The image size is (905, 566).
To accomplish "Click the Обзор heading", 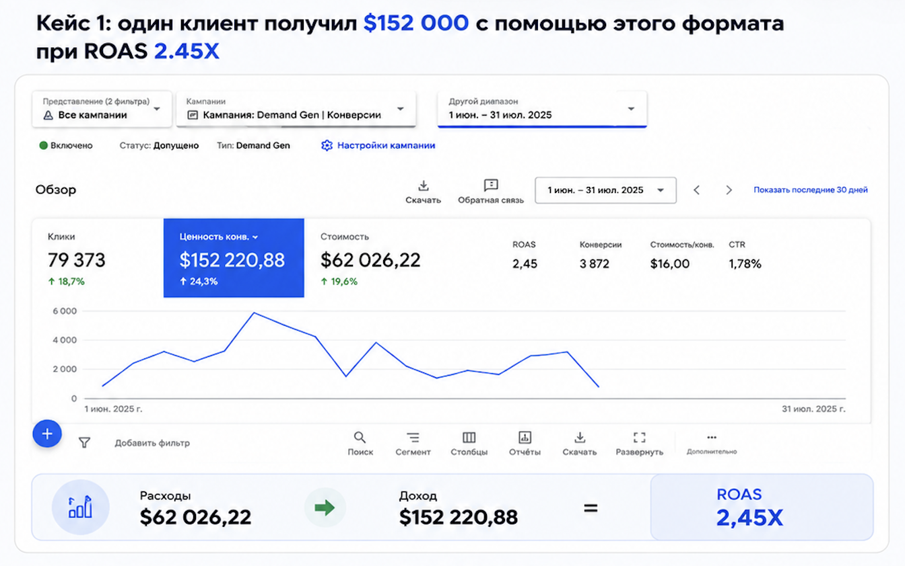I will tap(56, 190).
